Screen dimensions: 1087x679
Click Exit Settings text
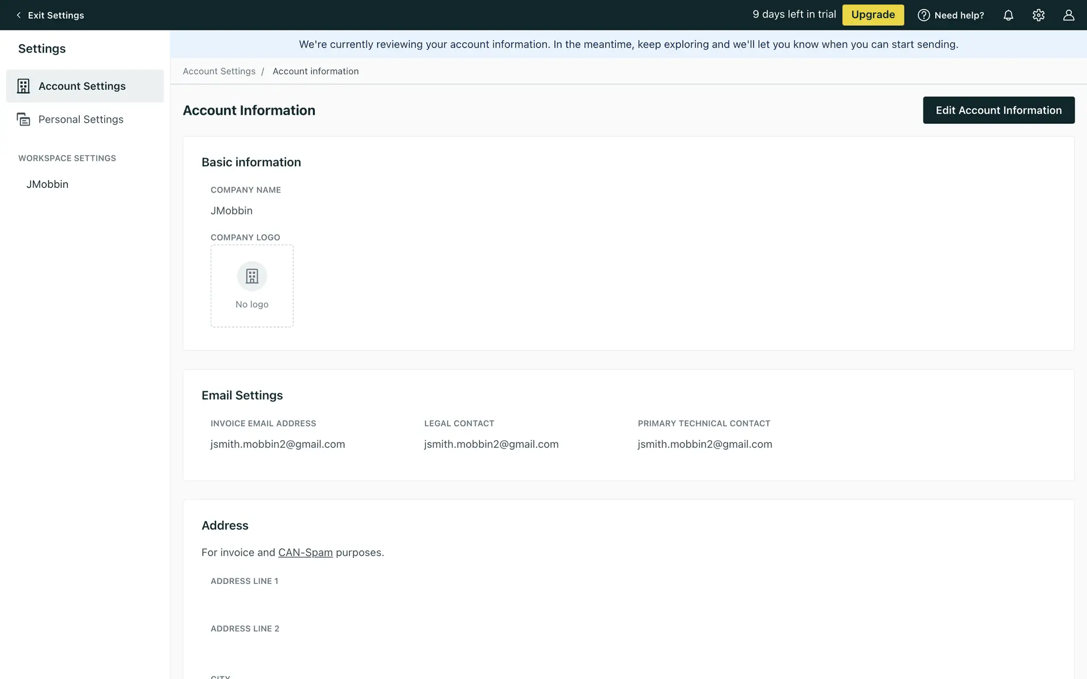(x=56, y=15)
